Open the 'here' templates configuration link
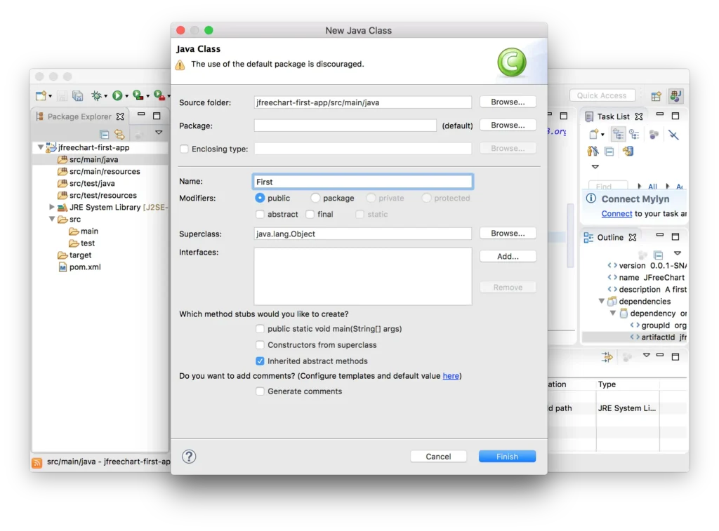The width and height of the screenshot is (719, 531). (451, 376)
